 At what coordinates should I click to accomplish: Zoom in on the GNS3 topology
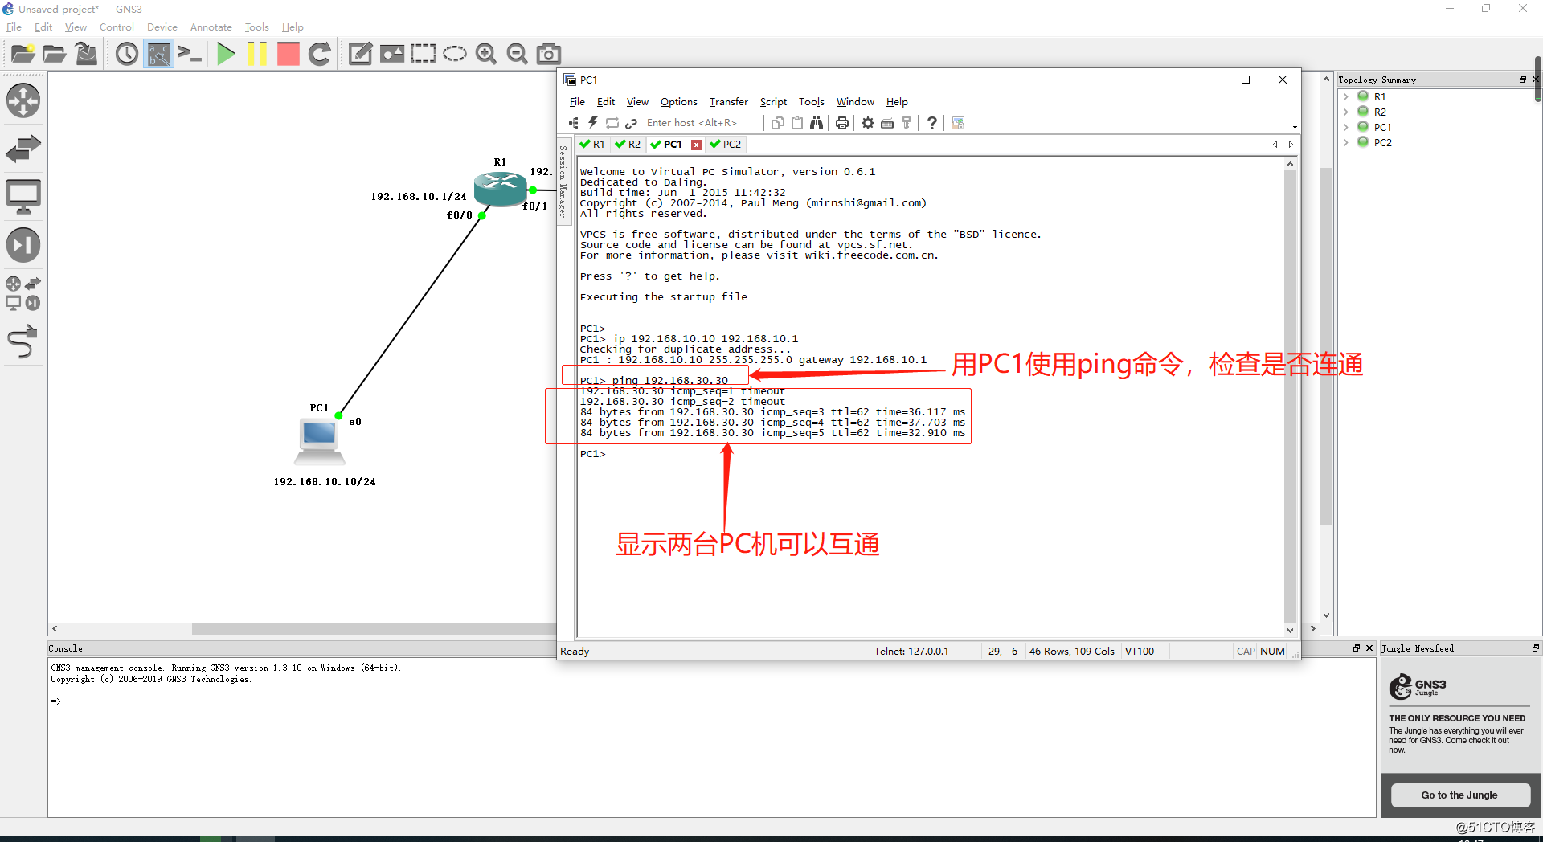[x=485, y=54]
